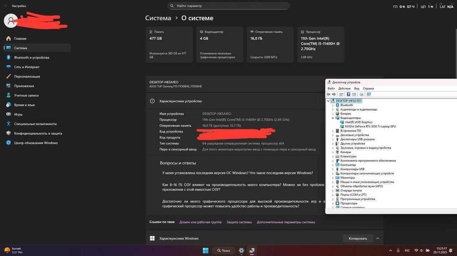The image size is (457, 256).
Task: Open the Файл menu in Device Manager
Action: click(x=331, y=88)
